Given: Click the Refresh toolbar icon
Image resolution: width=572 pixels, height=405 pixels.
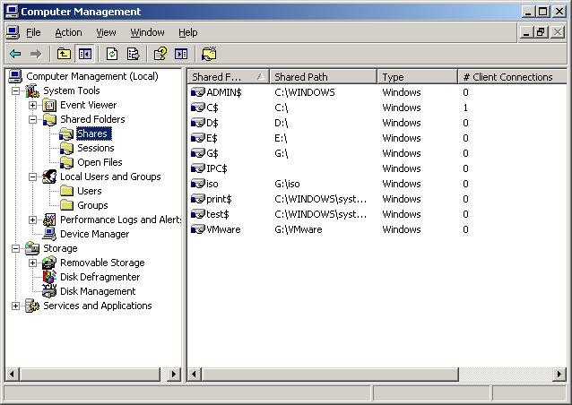Looking at the screenshot, I should [112, 54].
